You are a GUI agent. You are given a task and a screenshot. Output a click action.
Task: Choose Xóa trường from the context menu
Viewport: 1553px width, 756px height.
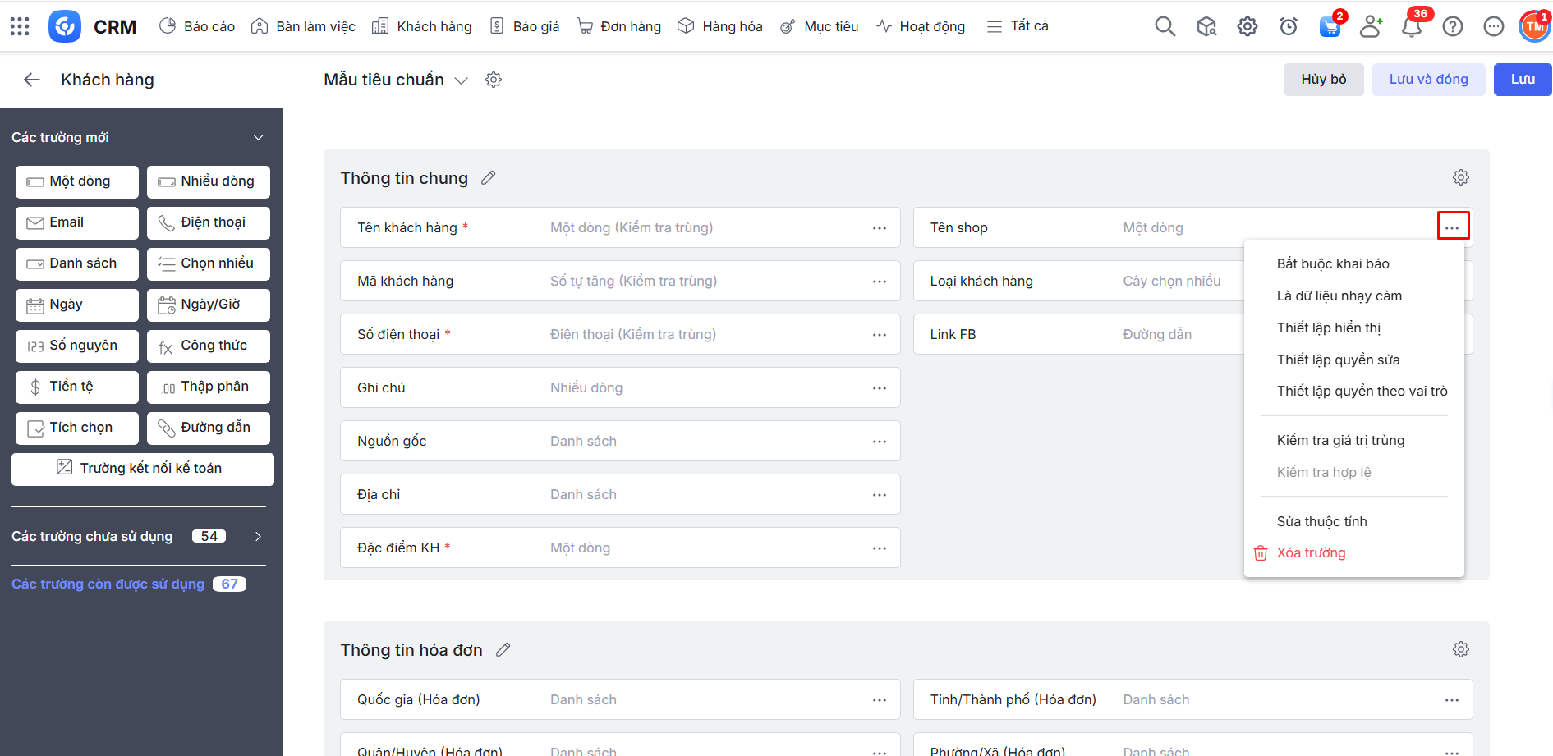(x=1311, y=552)
